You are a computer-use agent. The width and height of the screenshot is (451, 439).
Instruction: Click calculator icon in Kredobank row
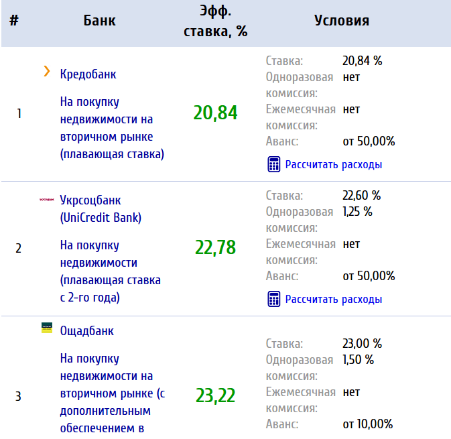click(x=274, y=164)
